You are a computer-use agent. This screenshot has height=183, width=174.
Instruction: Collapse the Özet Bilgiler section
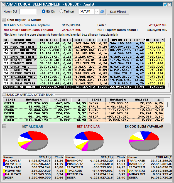[x=4, y=20]
